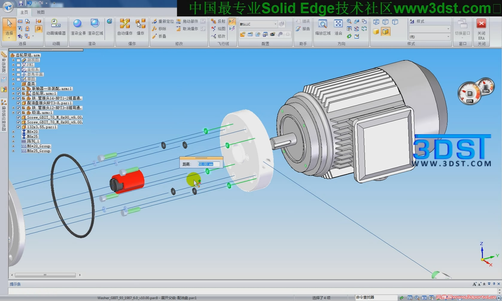Switch to the 主页 ribbon tab
This screenshot has height=301, width=502.
24,12
